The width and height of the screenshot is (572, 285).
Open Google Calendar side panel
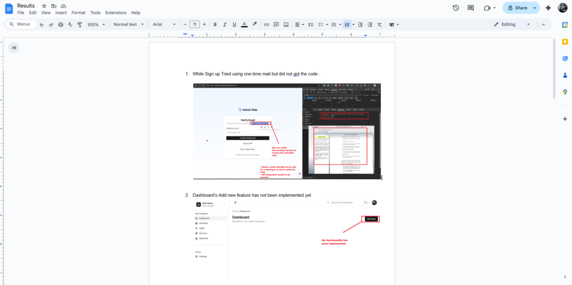(565, 25)
